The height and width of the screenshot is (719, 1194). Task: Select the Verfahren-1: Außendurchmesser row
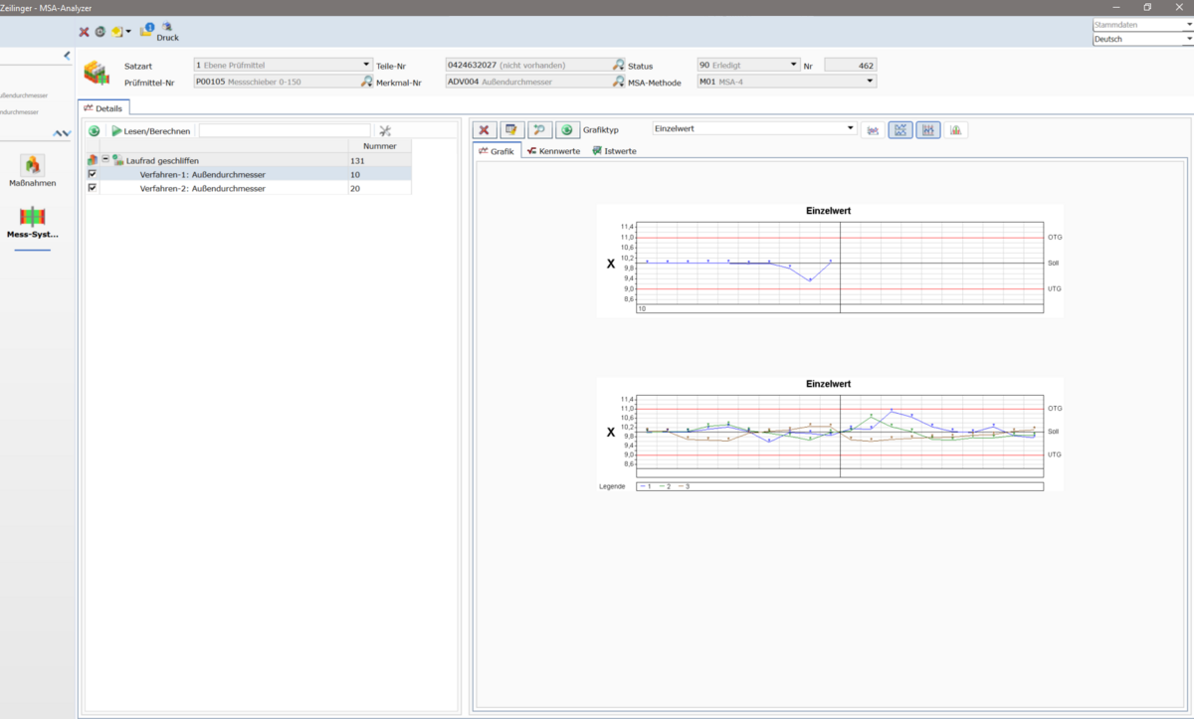249,174
